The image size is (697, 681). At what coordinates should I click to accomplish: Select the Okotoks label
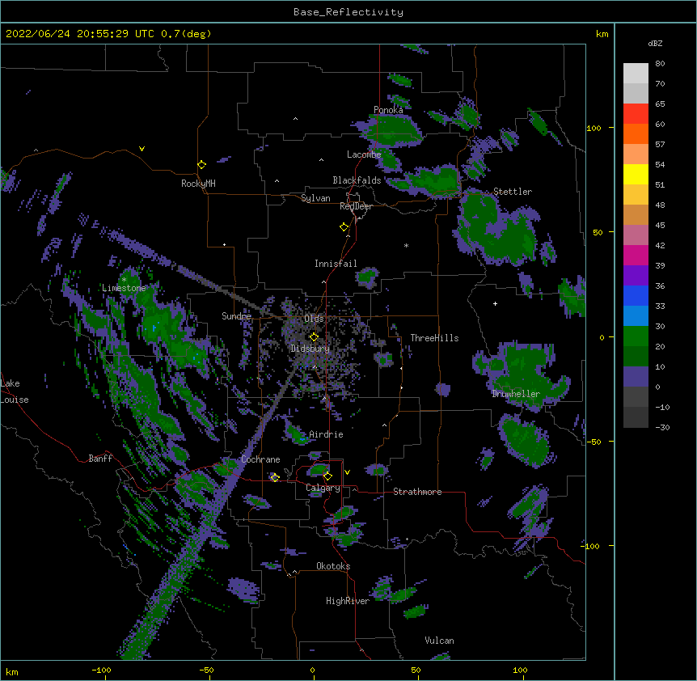pos(333,566)
